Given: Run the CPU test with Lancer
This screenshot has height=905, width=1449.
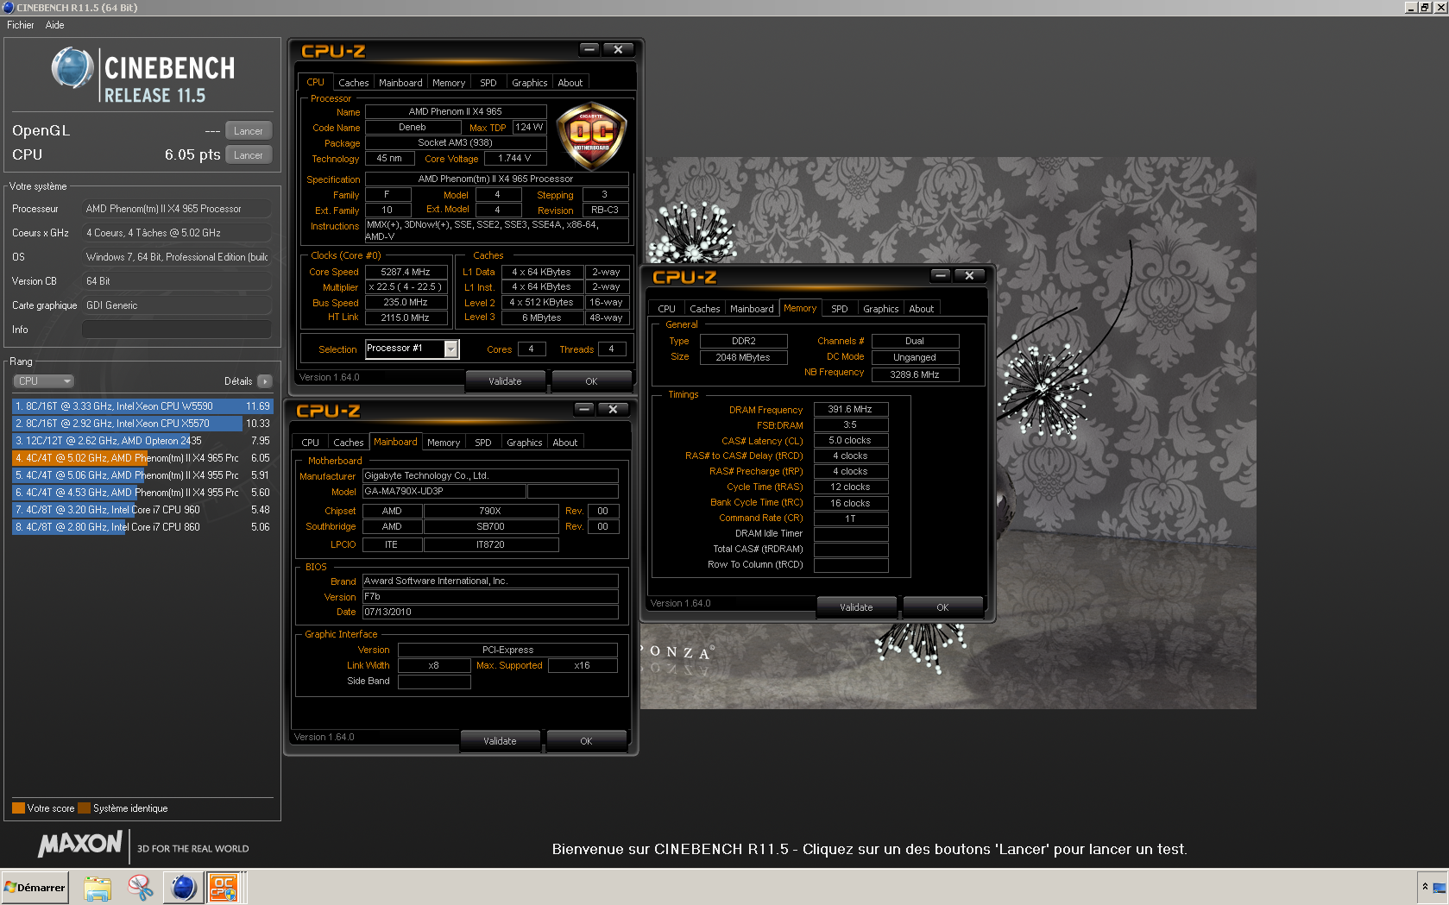Looking at the screenshot, I should (x=249, y=155).
